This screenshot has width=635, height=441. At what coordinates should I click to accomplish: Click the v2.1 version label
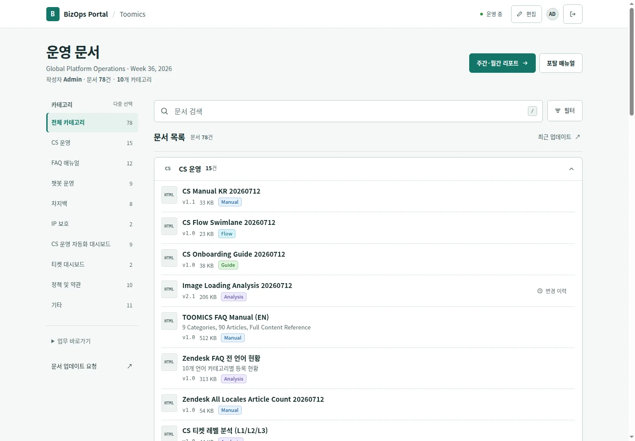click(x=189, y=297)
